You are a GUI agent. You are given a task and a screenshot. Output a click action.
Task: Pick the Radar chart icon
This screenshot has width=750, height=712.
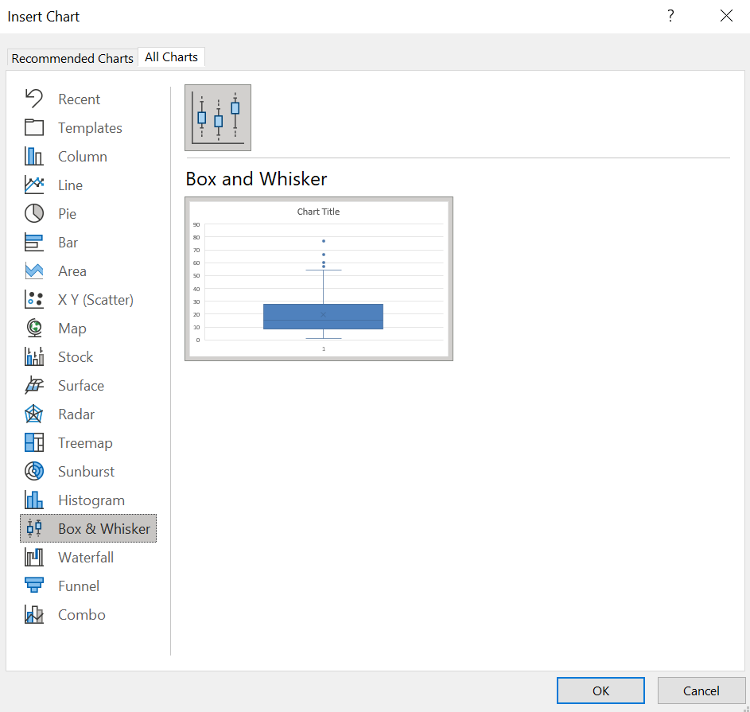coord(33,414)
